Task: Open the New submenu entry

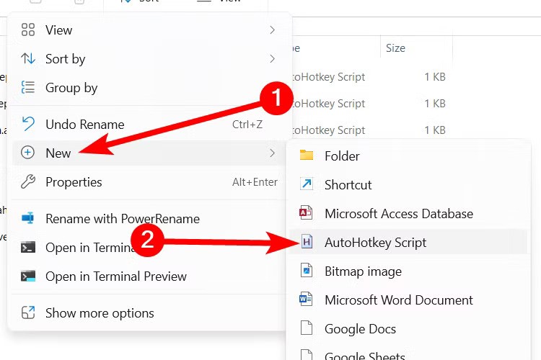Action: (x=149, y=153)
